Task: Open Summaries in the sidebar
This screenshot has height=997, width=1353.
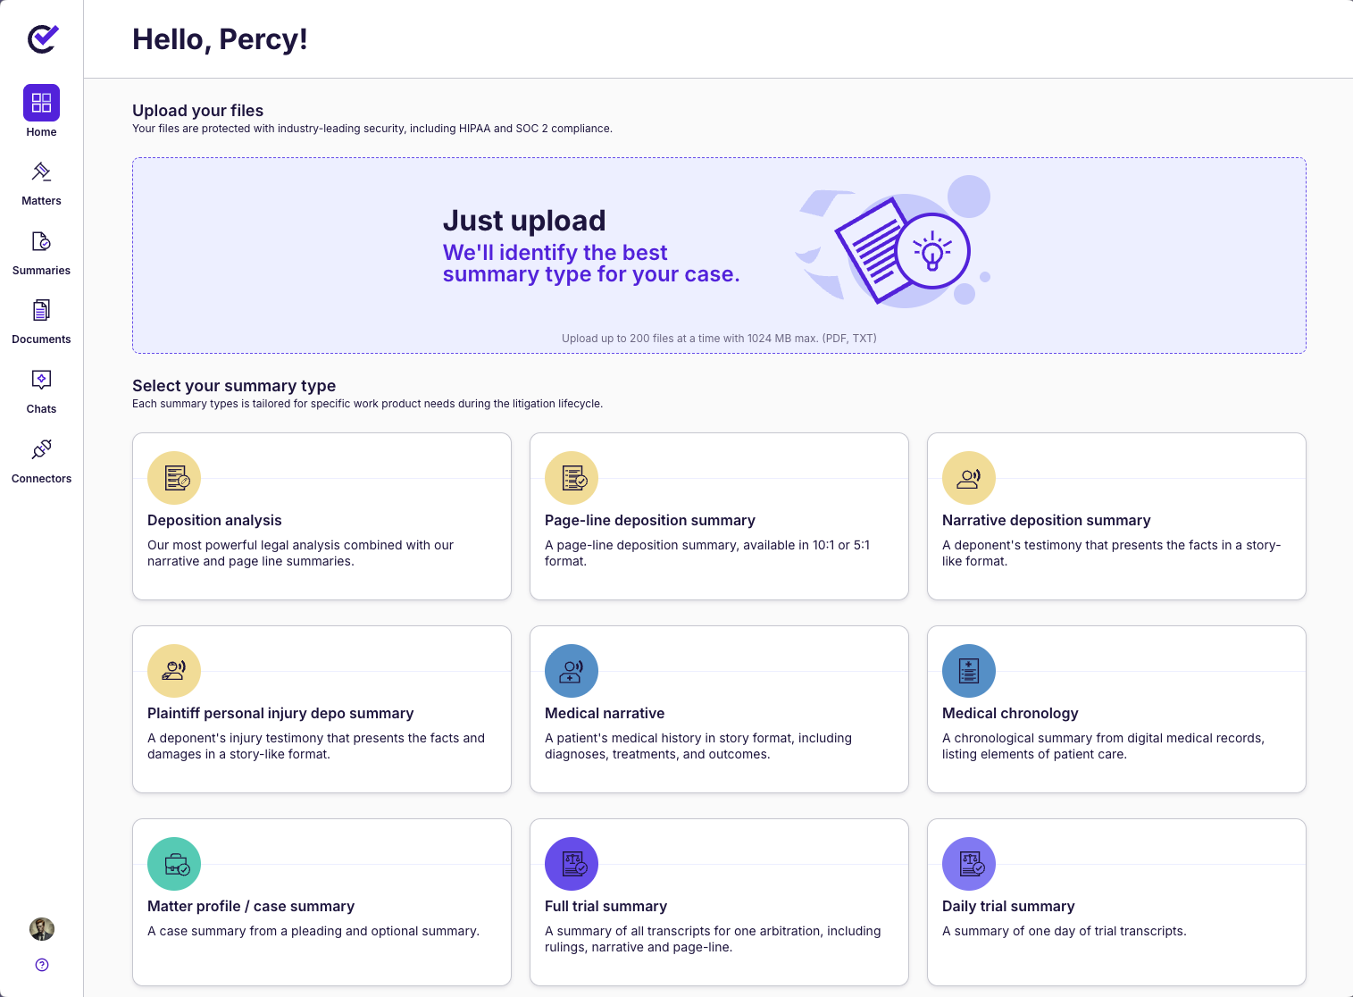Action: [41, 242]
